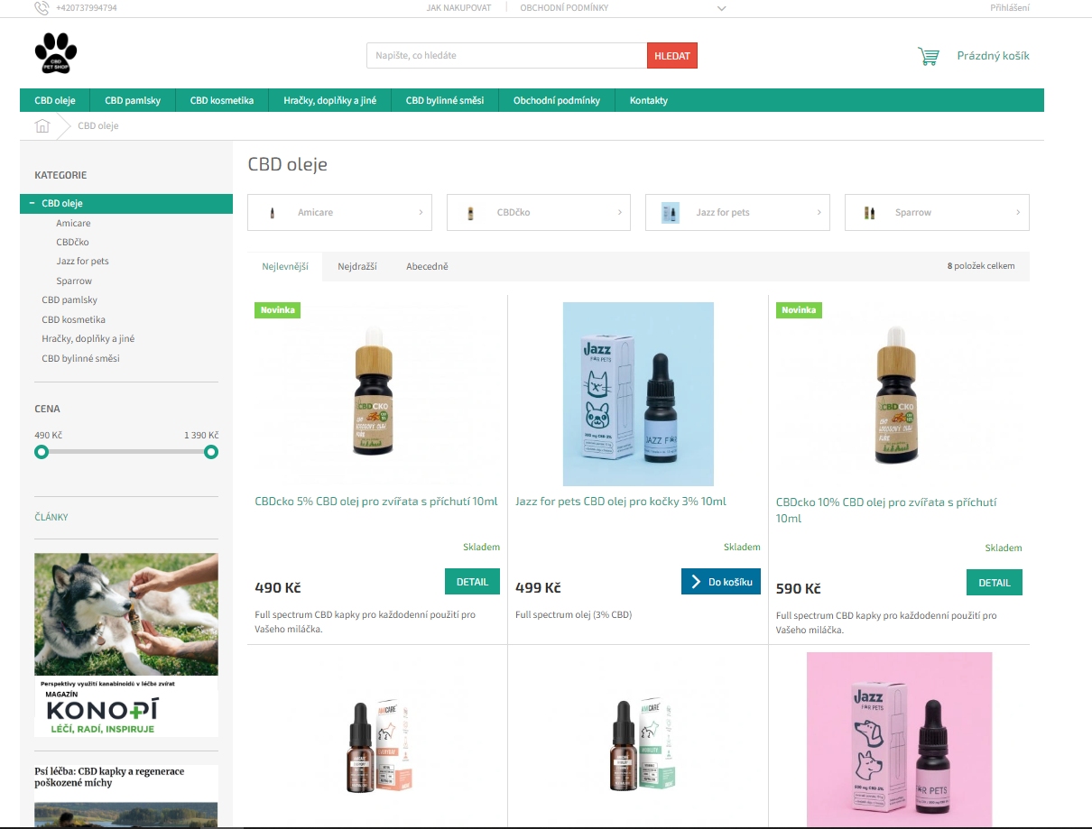Viewport: 1092px width, 829px height.
Task: Click DETAIL for CBDcko 10% oil
Action: pos(995,583)
